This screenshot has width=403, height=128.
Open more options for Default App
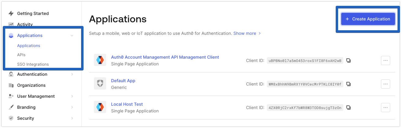click(x=386, y=84)
